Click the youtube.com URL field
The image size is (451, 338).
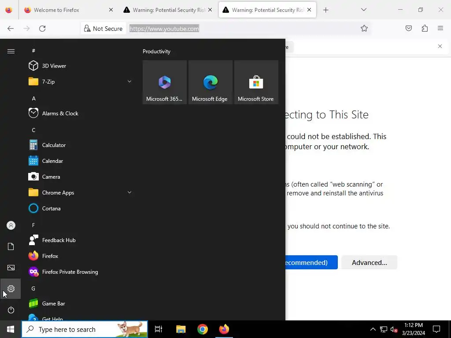[164, 29]
